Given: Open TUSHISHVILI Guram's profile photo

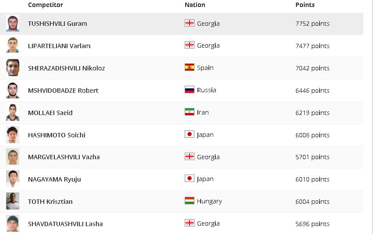Looking at the screenshot, I should pyautogui.click(x=13, y=23).
